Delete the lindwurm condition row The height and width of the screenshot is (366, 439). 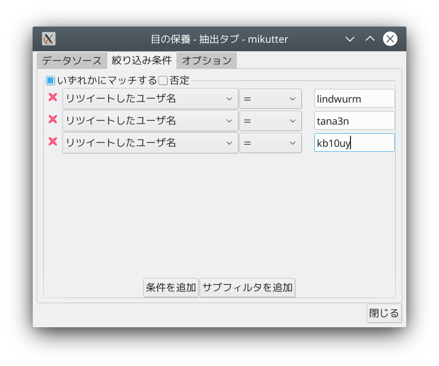click(x=53, y=98)
